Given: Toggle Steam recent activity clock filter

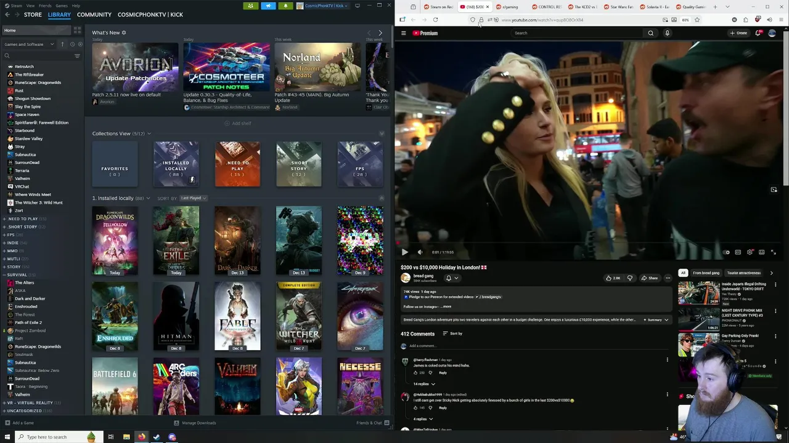Looking at the screenshot, I should coord(72,44).
